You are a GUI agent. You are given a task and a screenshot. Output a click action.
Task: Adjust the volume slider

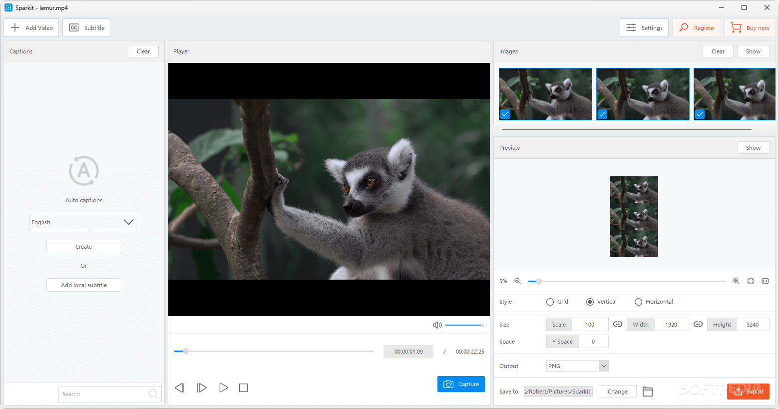(x=464, y=325)
